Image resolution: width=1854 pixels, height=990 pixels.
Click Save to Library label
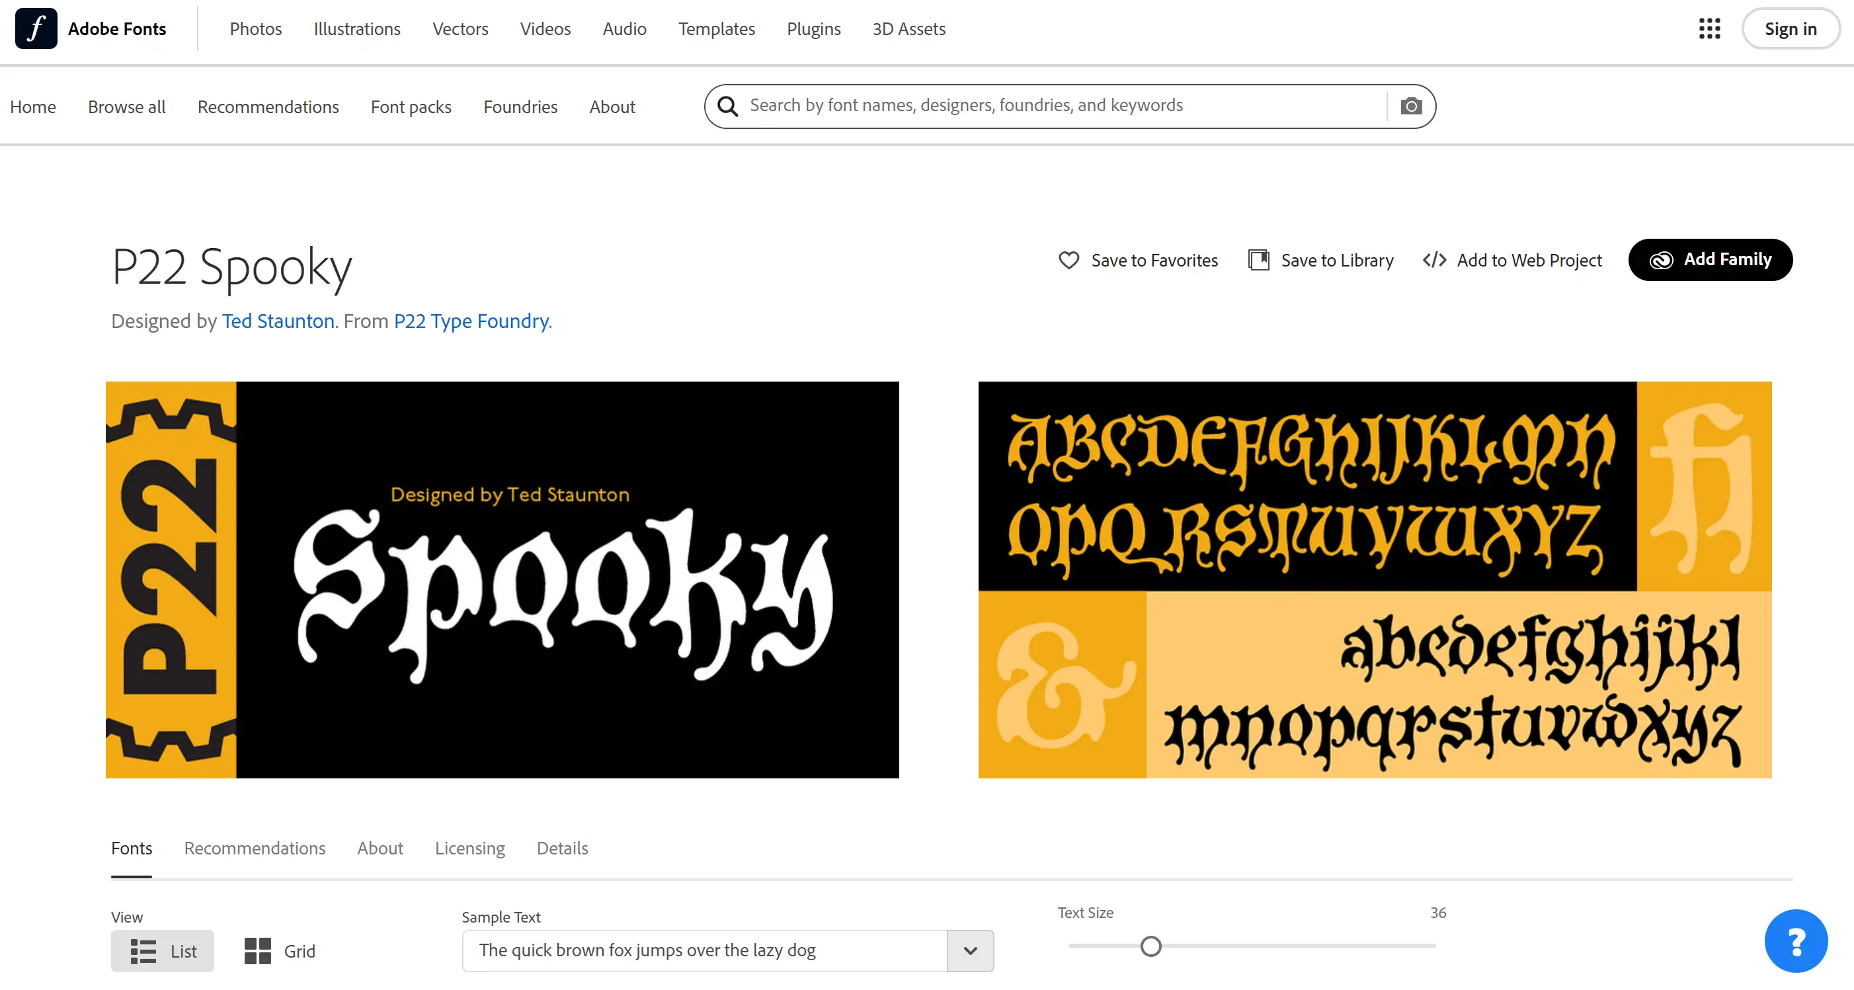tap(1337, 260)
